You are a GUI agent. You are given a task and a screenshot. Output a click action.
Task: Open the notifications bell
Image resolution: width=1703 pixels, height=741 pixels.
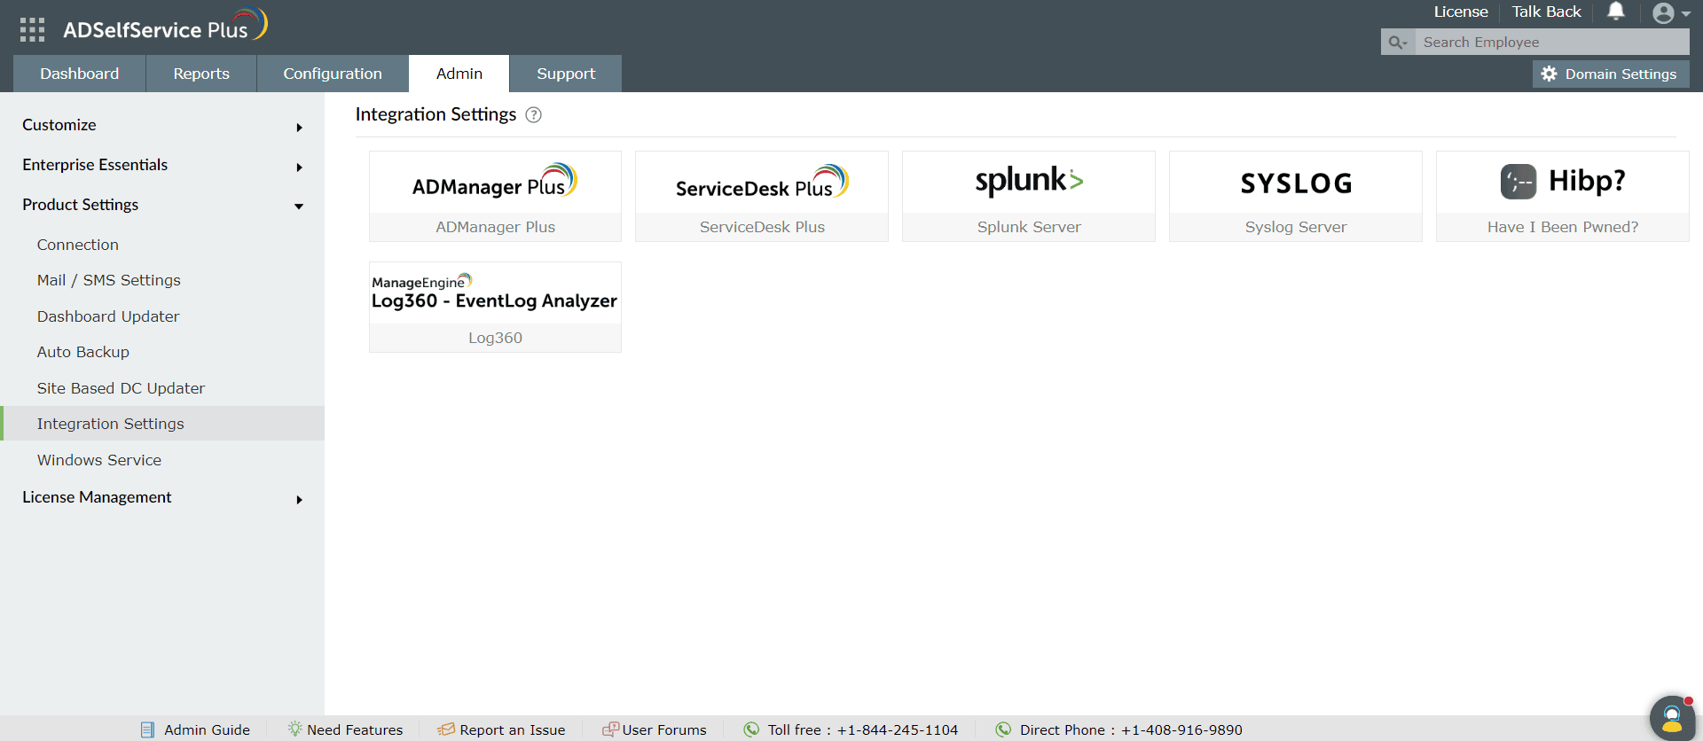[1616, 12]
